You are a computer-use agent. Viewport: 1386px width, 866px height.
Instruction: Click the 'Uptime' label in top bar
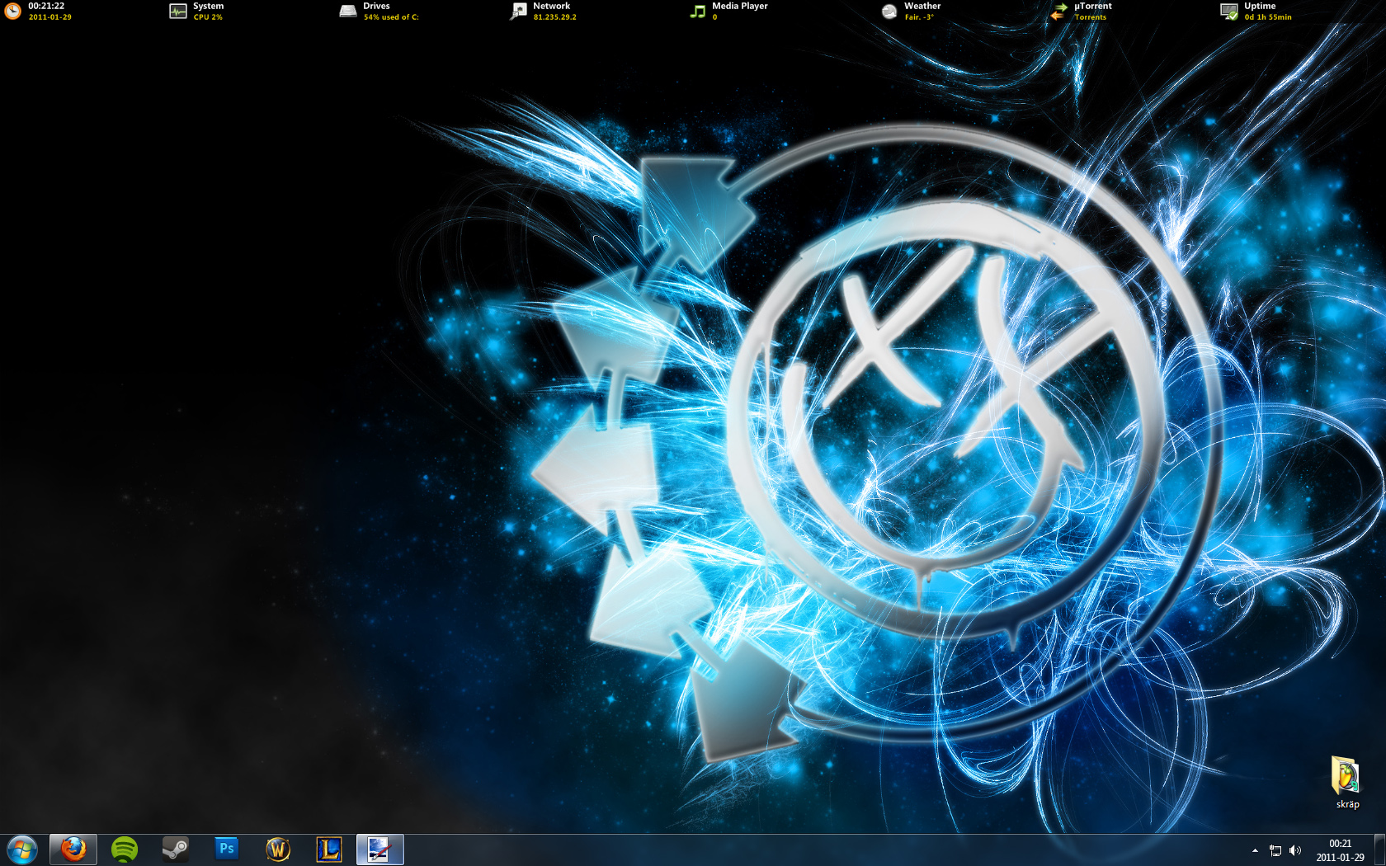pos(1260,6)
